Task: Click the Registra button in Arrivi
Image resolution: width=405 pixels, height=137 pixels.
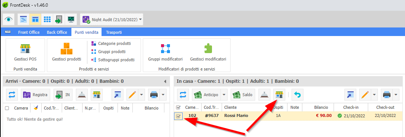Action: [36, 95]
